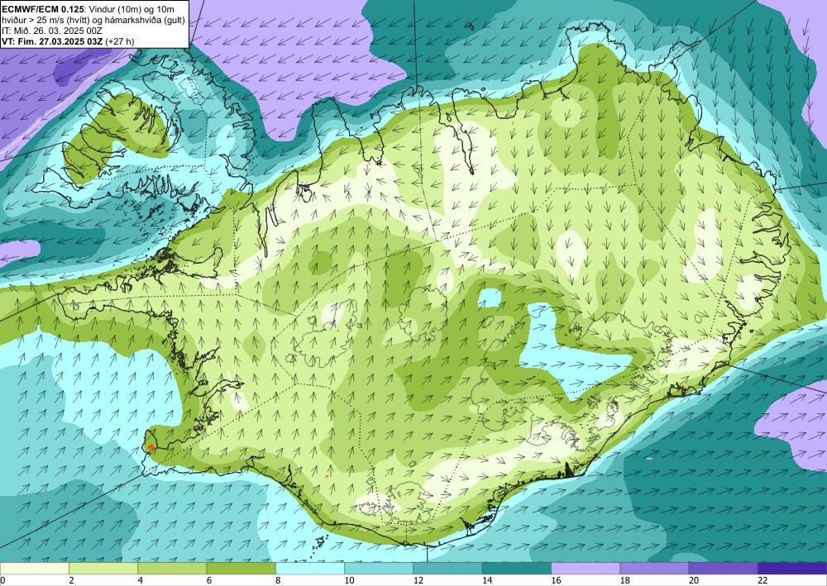Viewport: 827px width, 586px height.
Task: Click the legend scale label "8"
Action: (x=278, y=580)
